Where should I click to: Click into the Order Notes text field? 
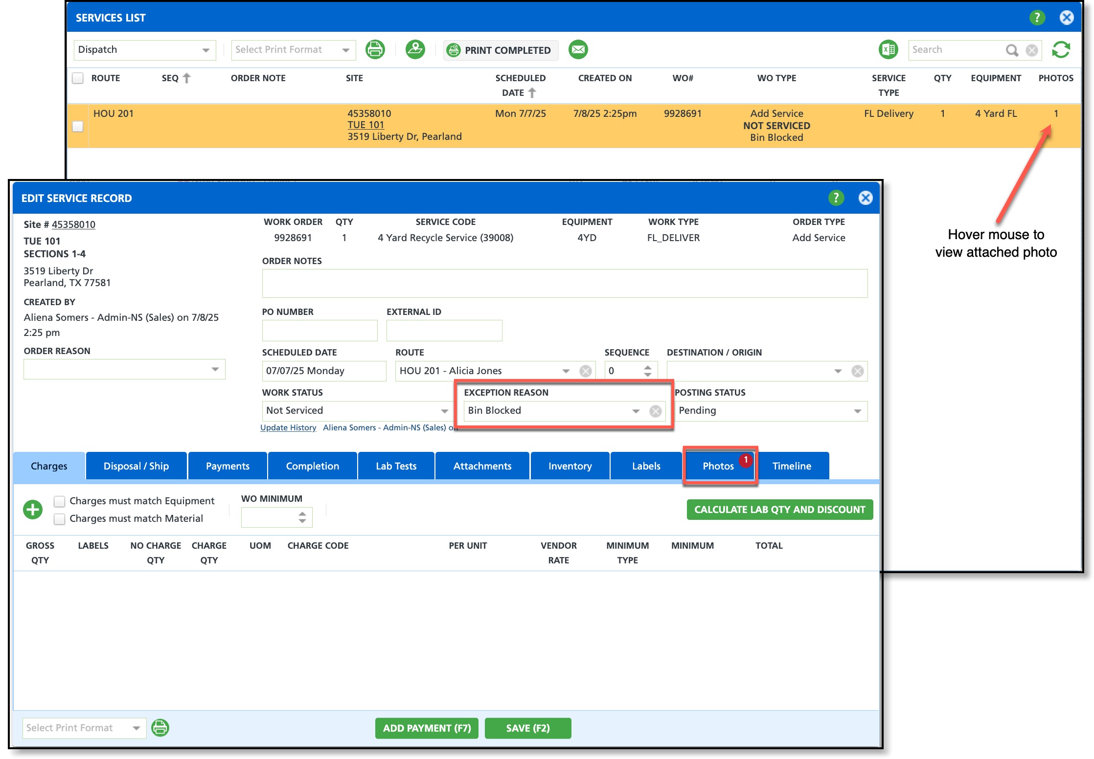pos(564,283)
